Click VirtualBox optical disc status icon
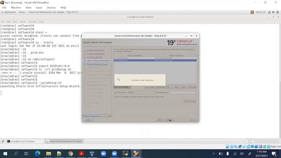 coord(232,147)
